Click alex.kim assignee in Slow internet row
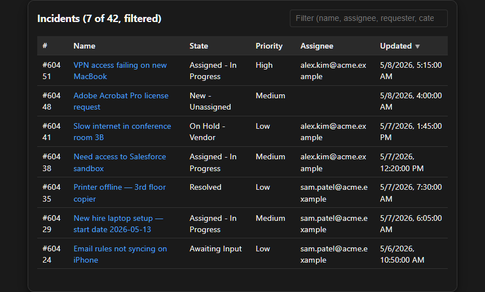485x292 pixels. (x=333, y=132)
